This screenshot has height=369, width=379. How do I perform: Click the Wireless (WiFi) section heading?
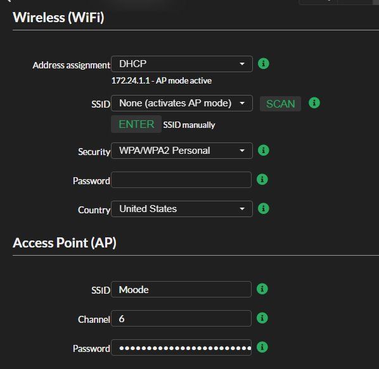pos(58,18)
